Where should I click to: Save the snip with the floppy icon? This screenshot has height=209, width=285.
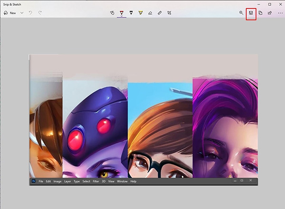pyautogui.click(x=251, y=13)
